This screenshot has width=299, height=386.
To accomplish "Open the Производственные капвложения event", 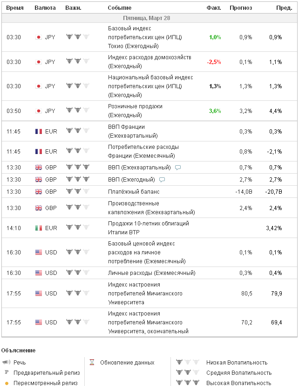I will [151, 208].
